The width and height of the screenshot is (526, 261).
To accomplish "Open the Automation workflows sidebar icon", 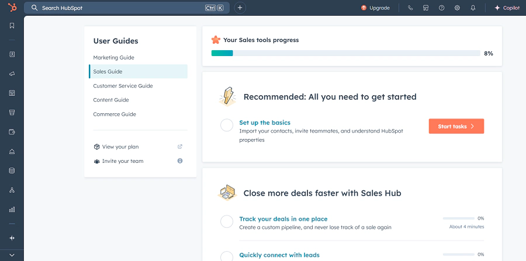I will click(x=12, y=190).
